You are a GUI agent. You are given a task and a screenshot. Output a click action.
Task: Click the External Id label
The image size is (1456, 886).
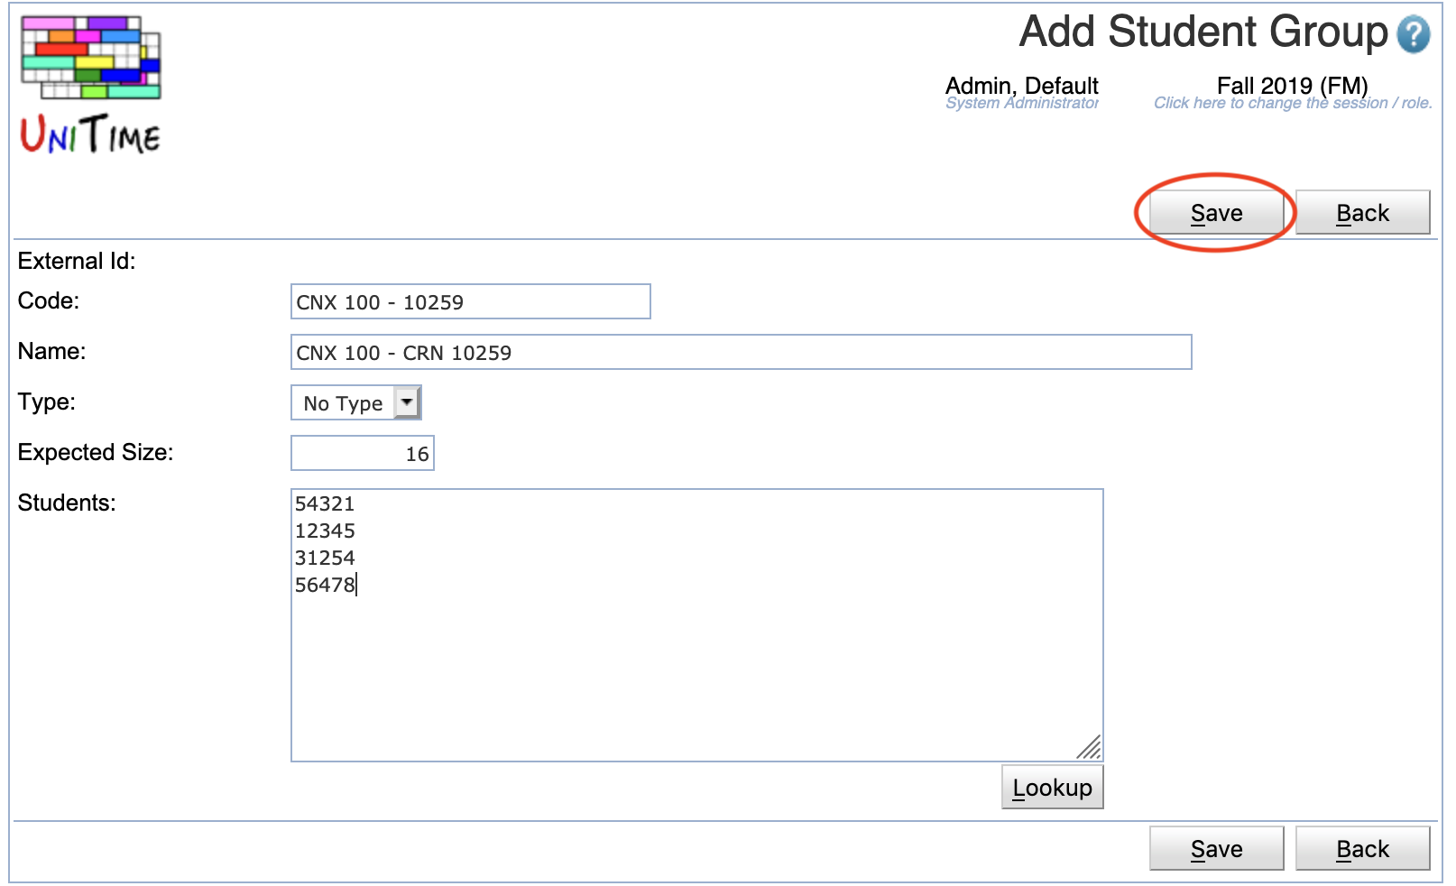[77, 261]
